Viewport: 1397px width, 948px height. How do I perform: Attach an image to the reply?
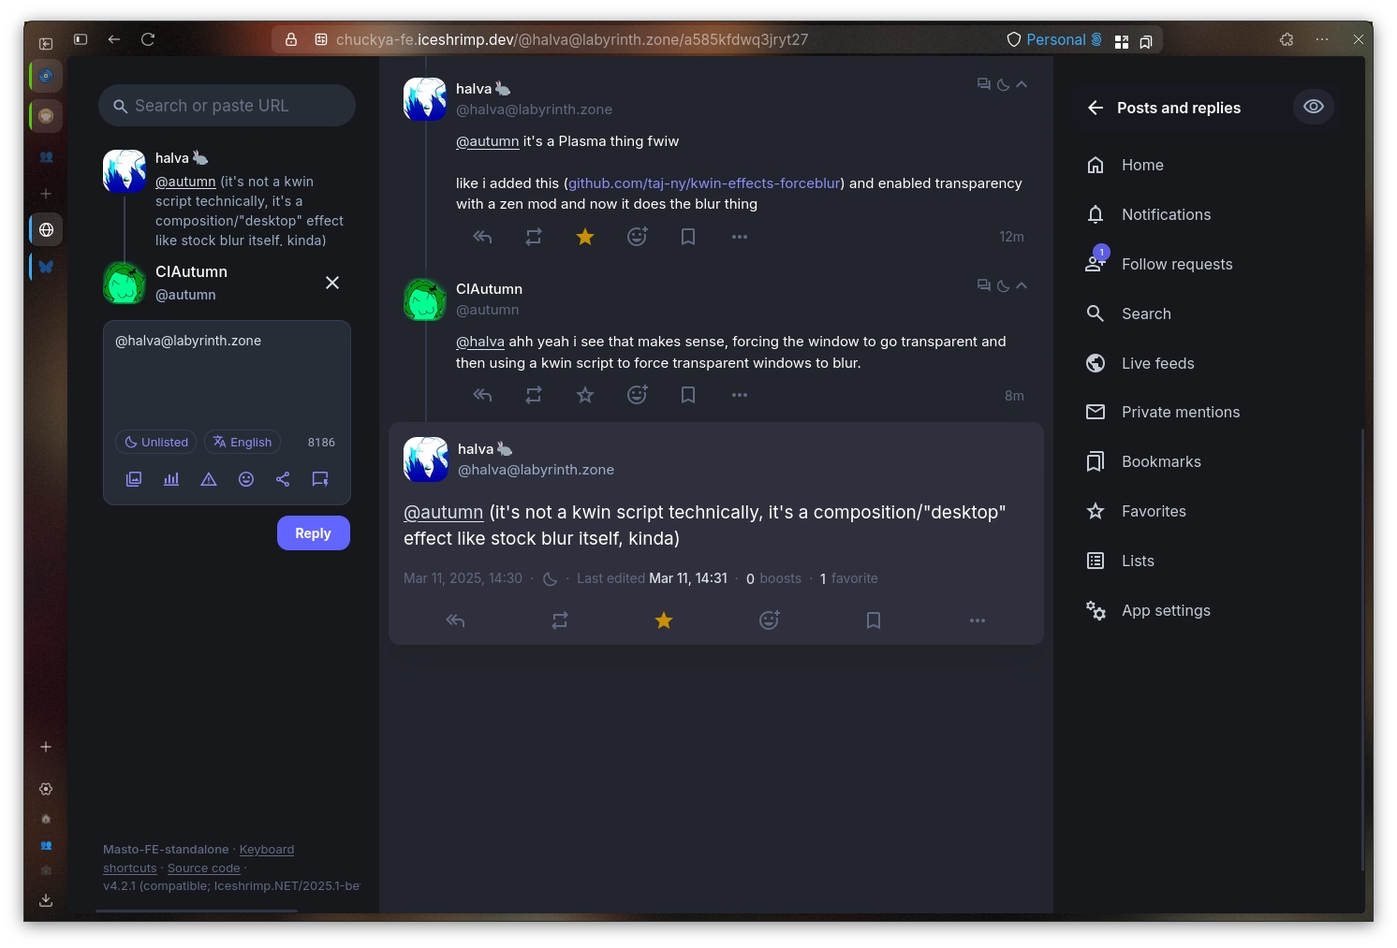[x=133, y=479]
